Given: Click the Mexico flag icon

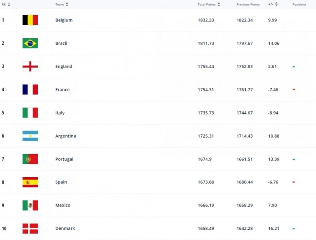Looking at the screenshot, I should coord(30,205).
